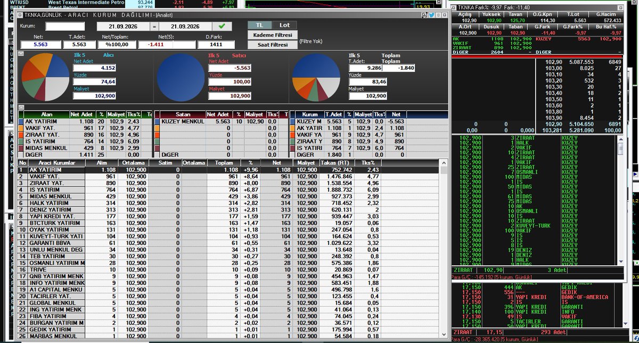This screenshot has height=343, width=639.
Task: Select GEDIK YATIRIM row
Action: click(x=229, y=329)
